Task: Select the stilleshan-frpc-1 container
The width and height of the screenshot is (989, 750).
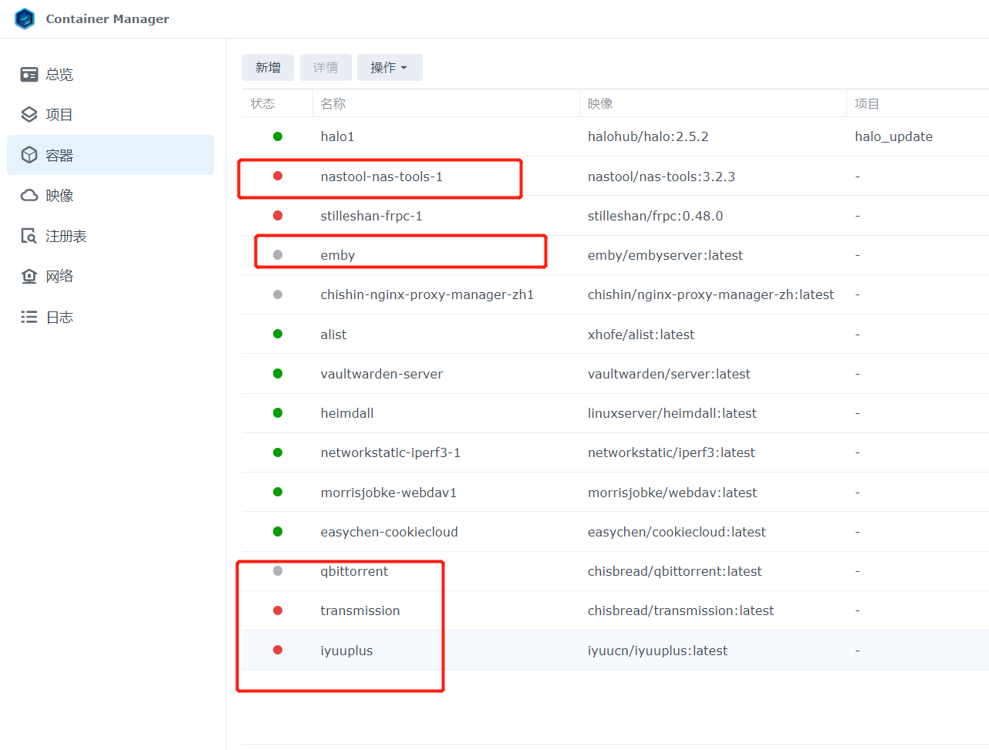Action: 372,216
